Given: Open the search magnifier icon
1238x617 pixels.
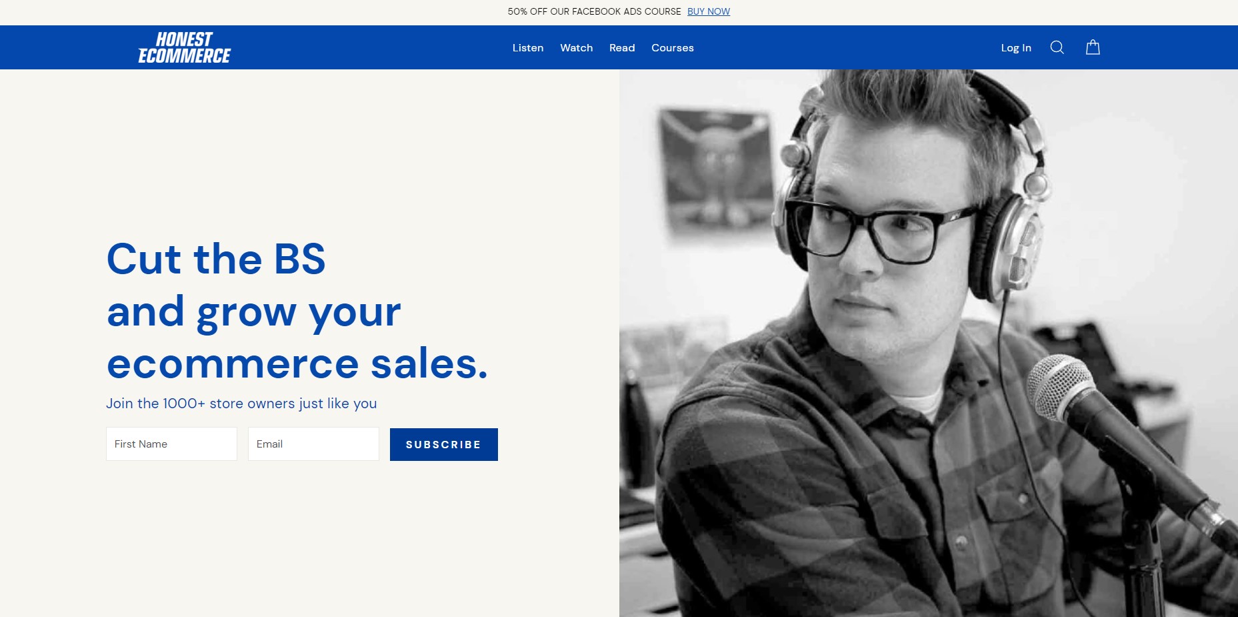Looking at the screenshot, I should pos(1057,47).
